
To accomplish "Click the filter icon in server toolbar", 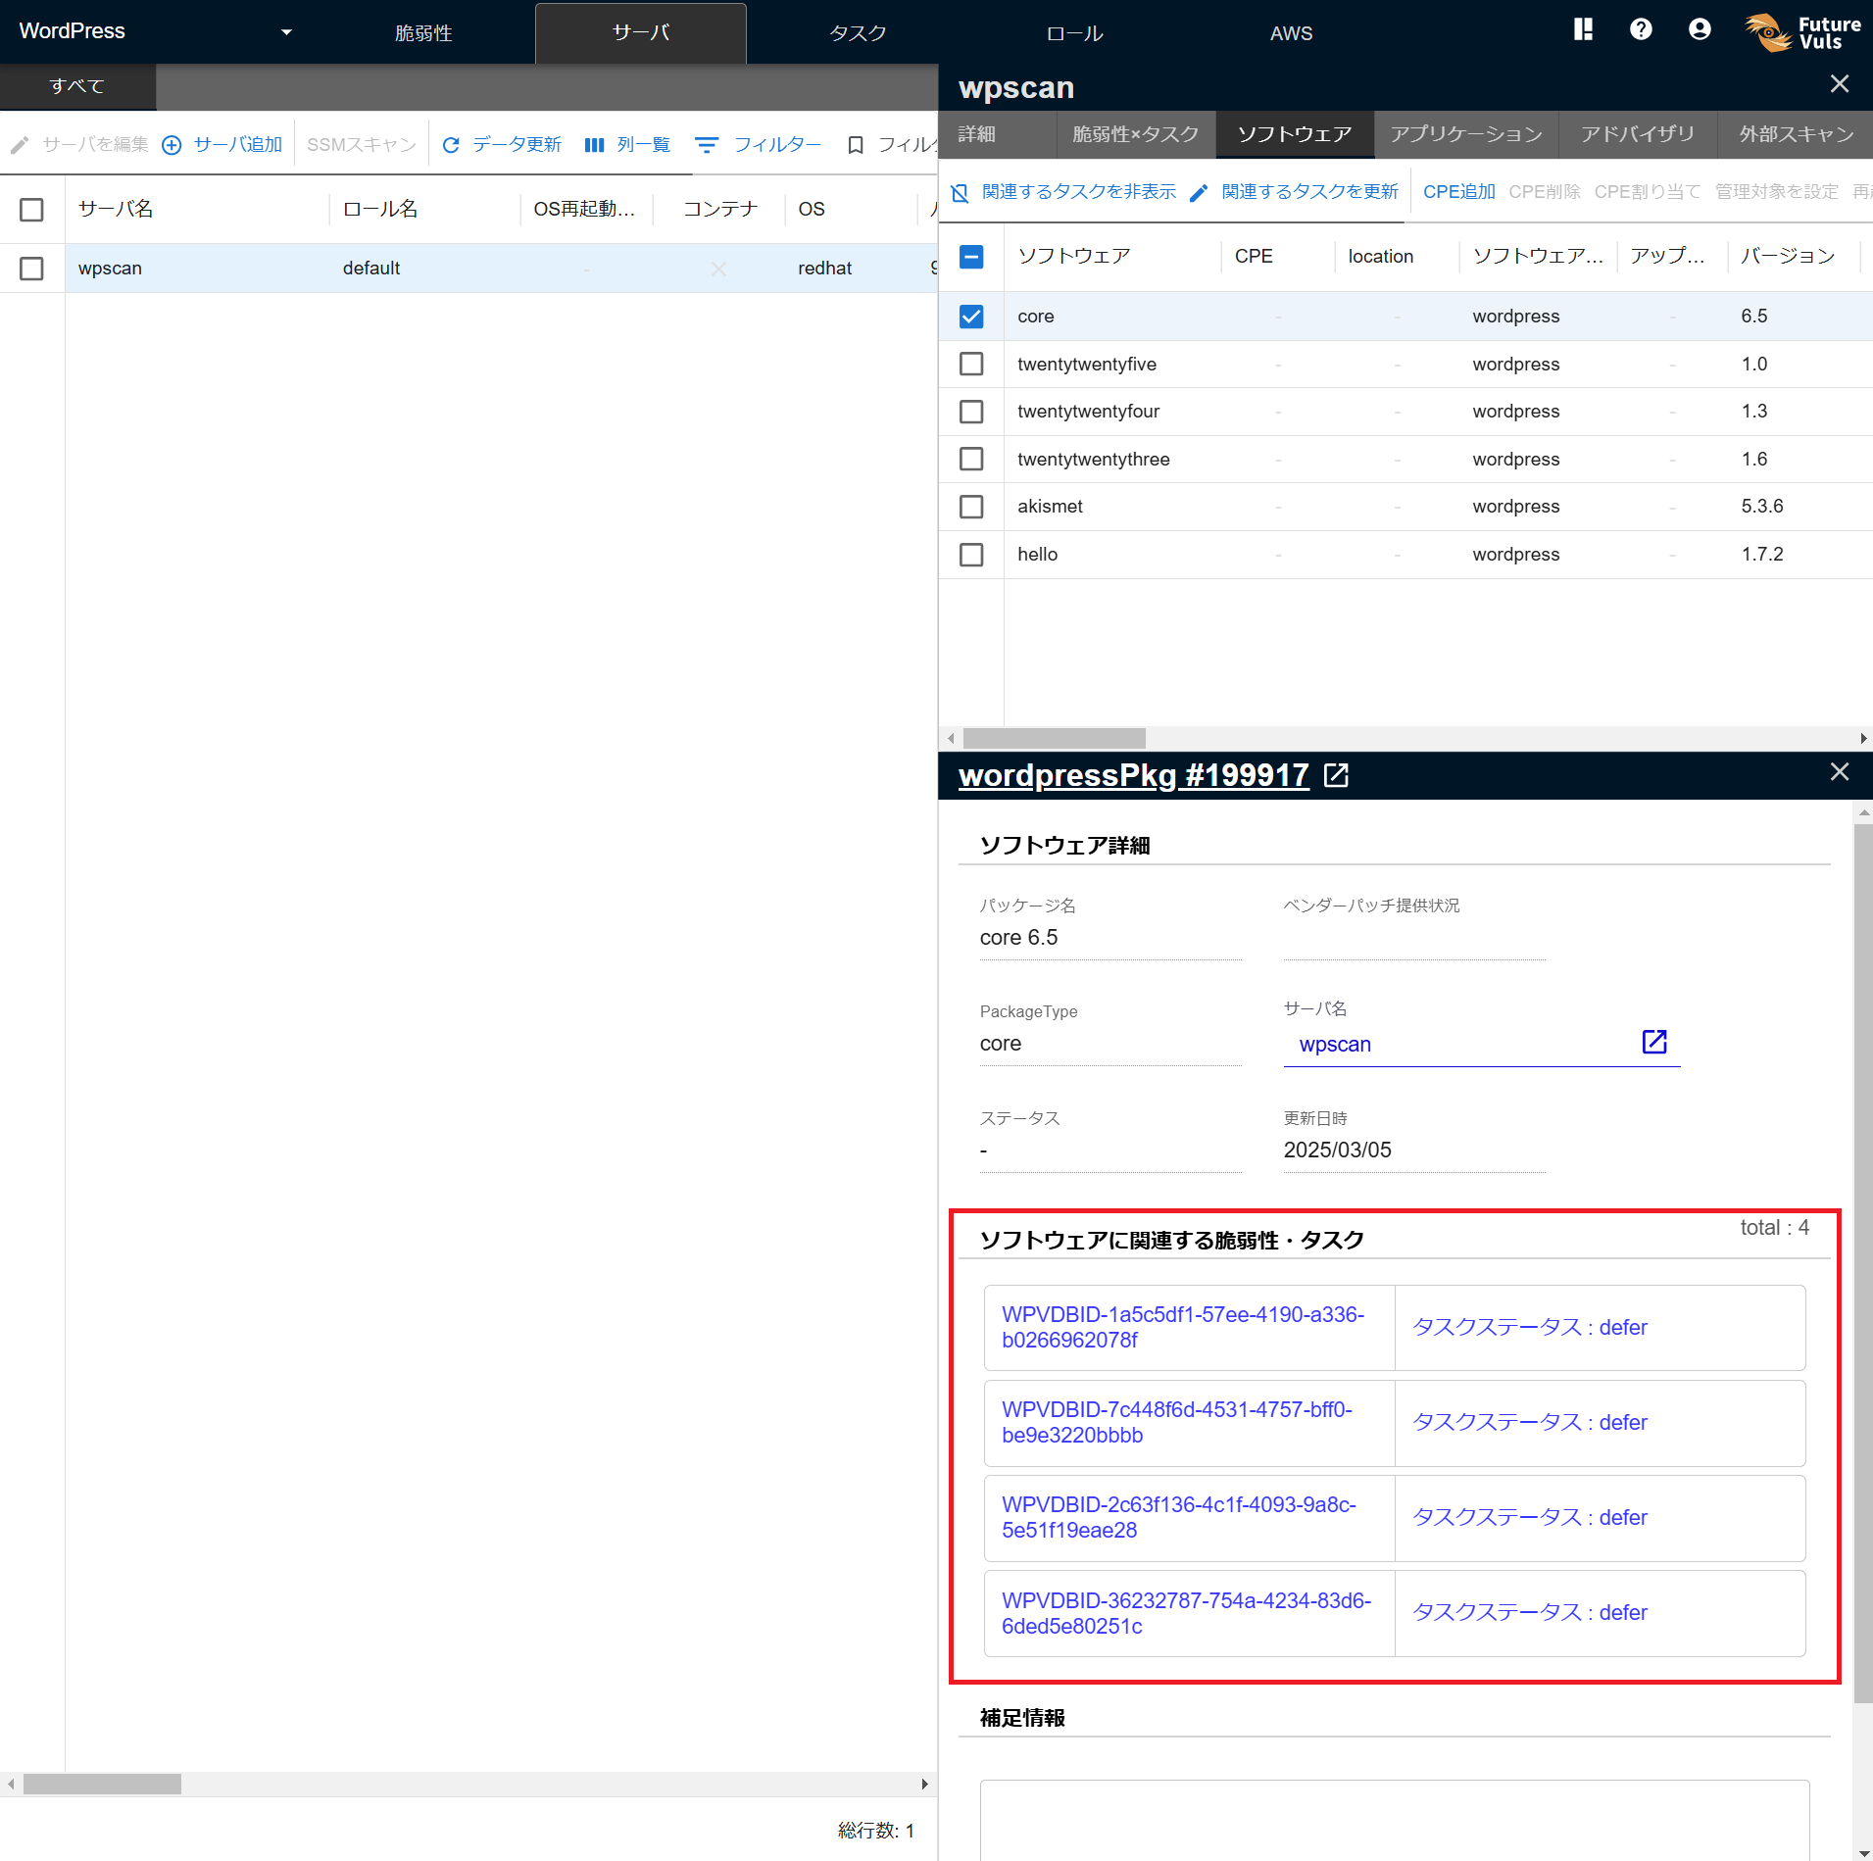I will [x=706, y=145].
